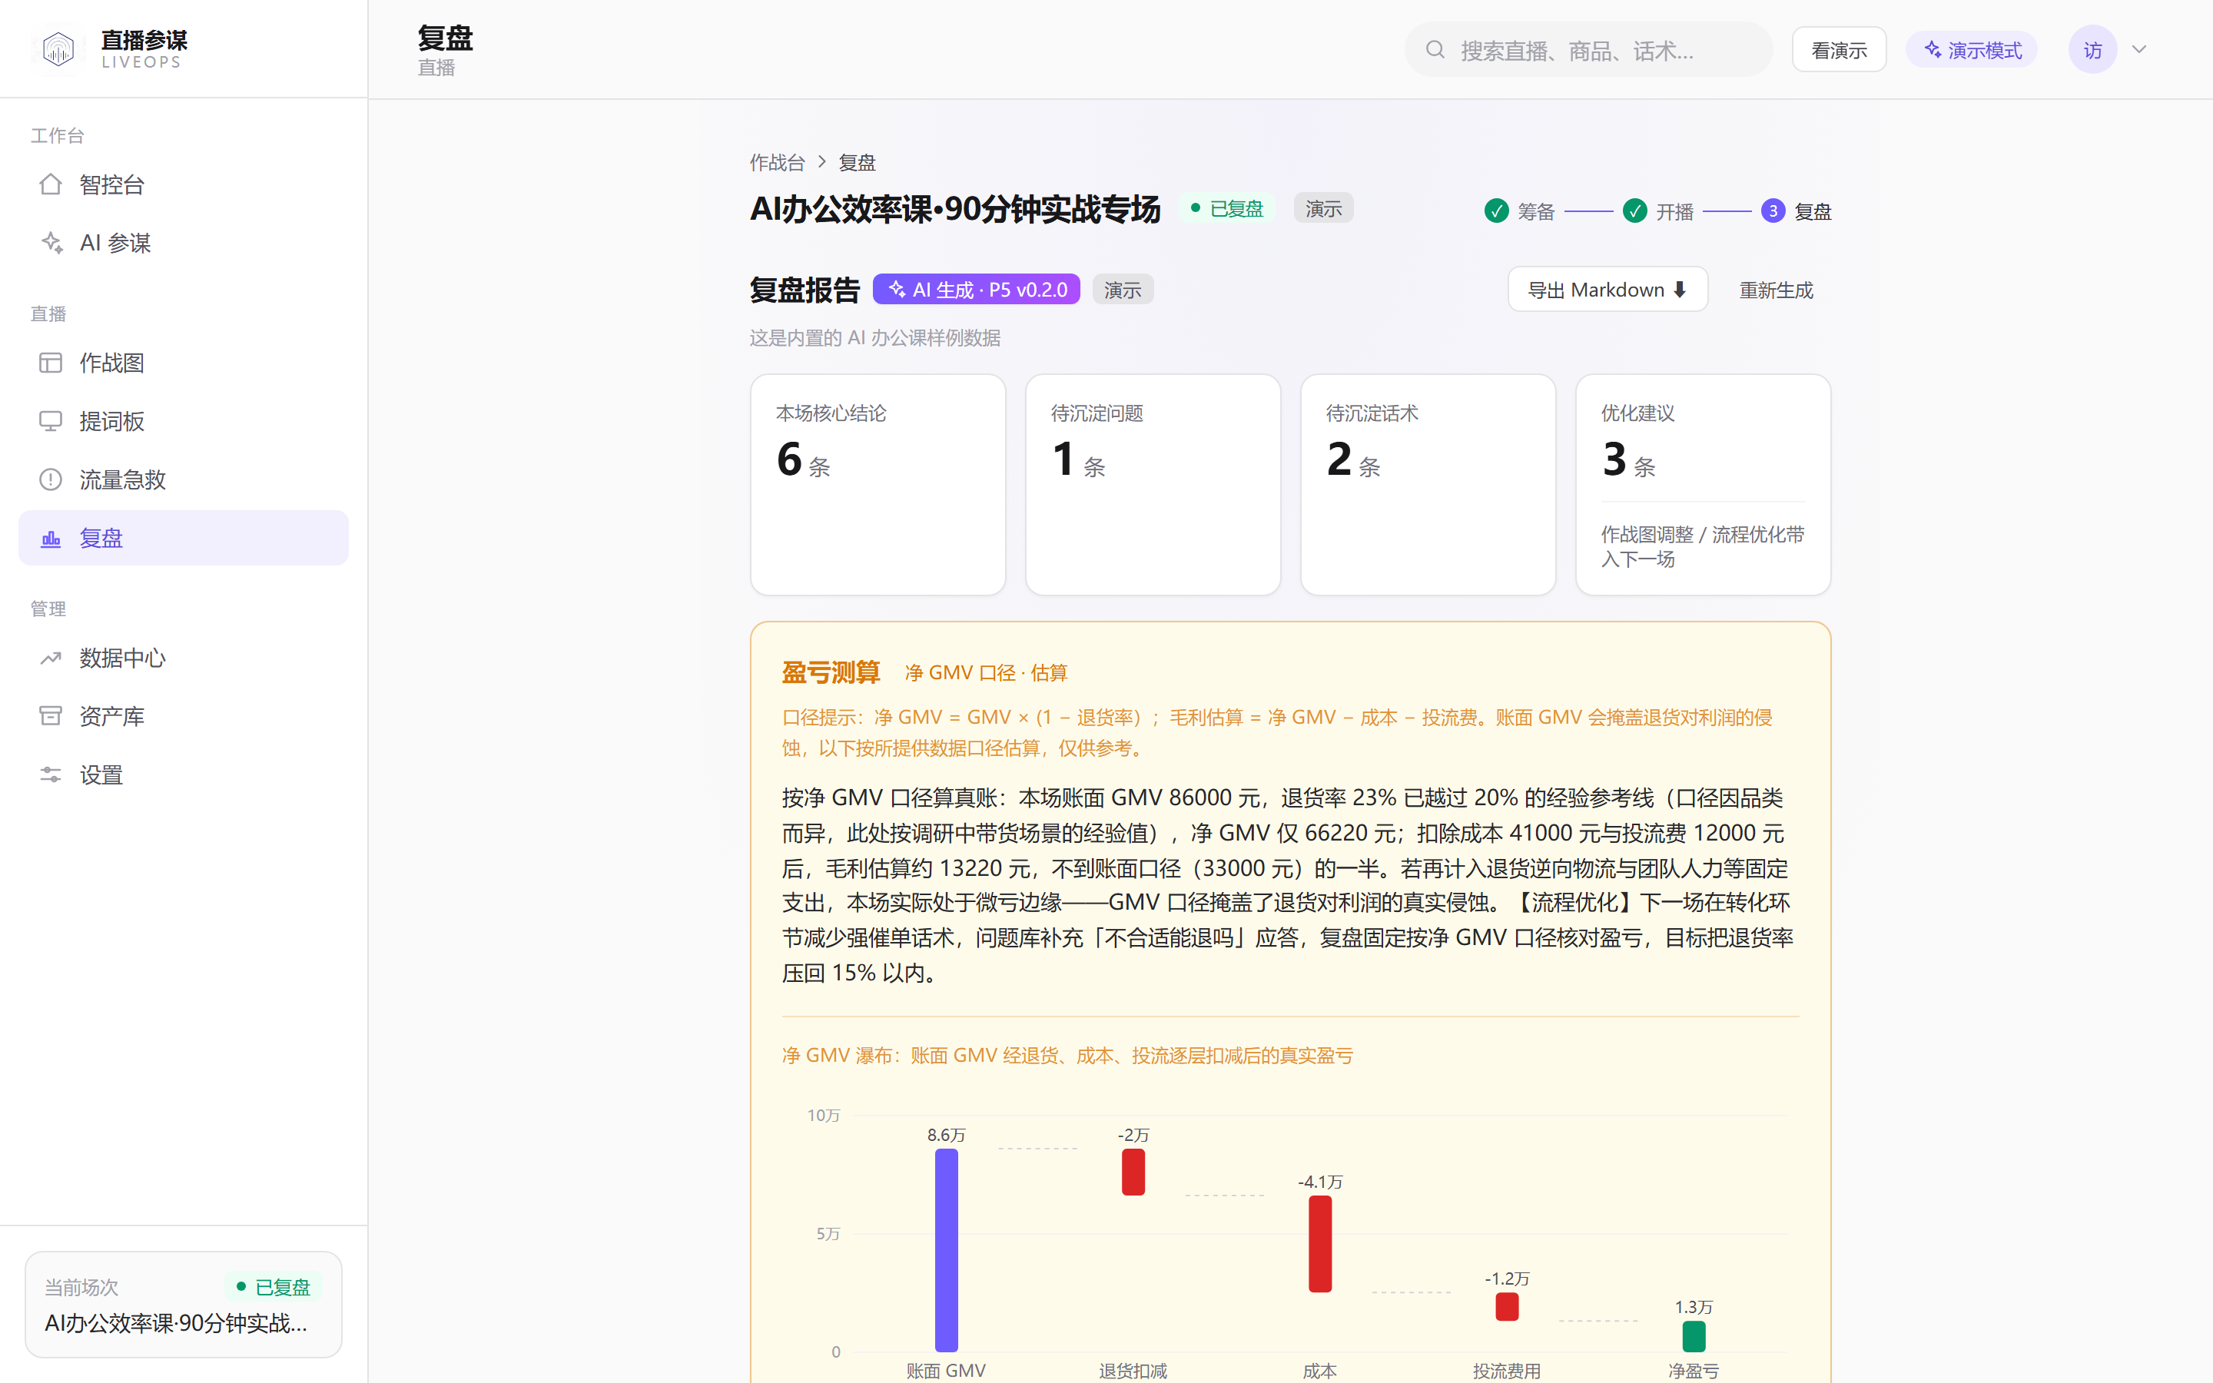Click the 已复盘 status badge beside title

pos(1227,208)
